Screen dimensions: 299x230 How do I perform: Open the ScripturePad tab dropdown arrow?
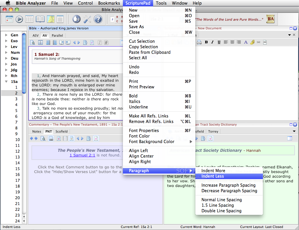click(289, 35)
